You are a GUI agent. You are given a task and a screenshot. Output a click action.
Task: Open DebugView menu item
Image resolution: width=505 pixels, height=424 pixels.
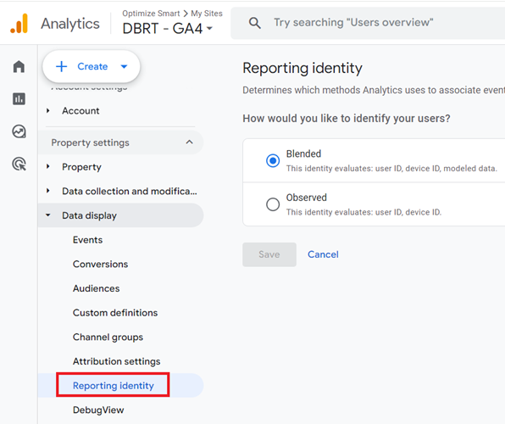click(x=98, y=410)
